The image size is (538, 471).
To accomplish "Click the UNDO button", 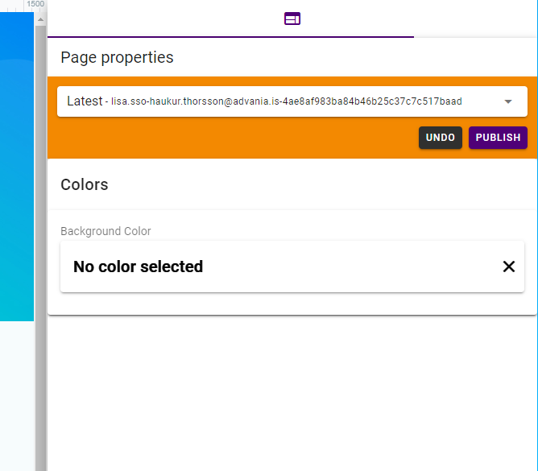I will pyautogui.click(x=441, y=138).
